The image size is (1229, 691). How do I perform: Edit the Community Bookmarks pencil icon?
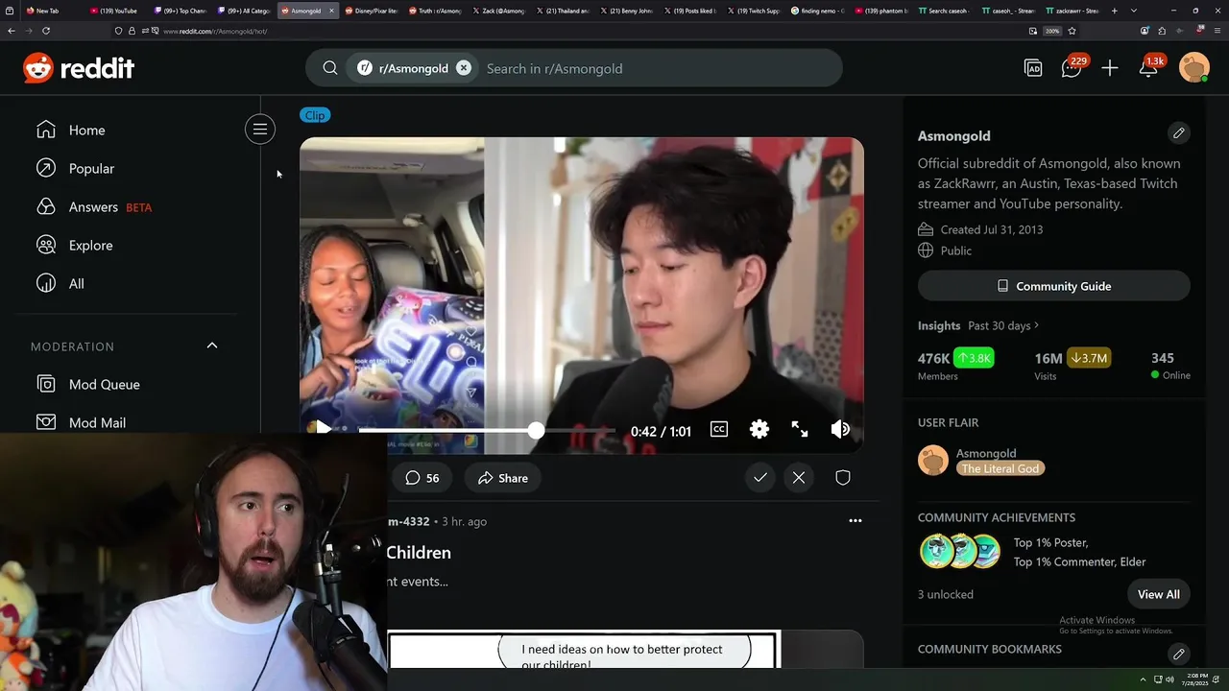click(x=1179, y=654)
